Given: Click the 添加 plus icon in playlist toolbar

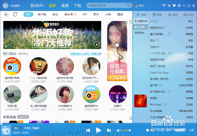Looking at the screenshot, I should click(138, 15).
